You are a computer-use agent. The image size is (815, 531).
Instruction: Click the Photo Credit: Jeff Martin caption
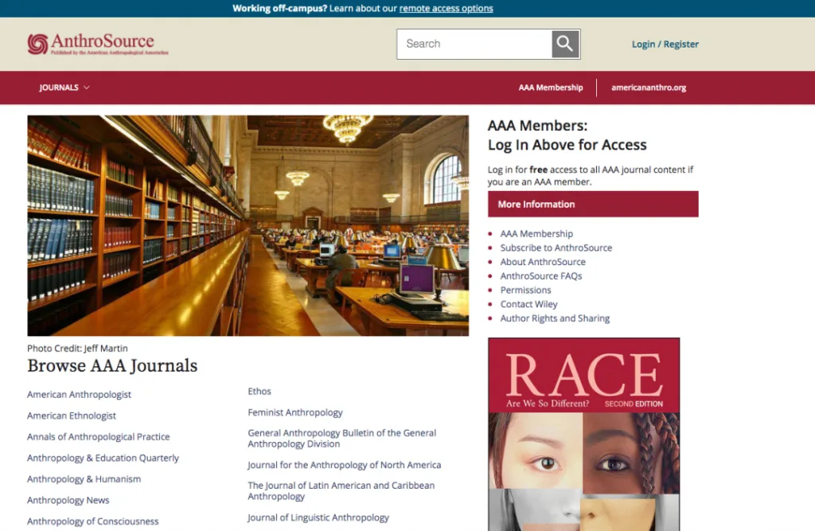pyautogui.click(x=77, y=348)
